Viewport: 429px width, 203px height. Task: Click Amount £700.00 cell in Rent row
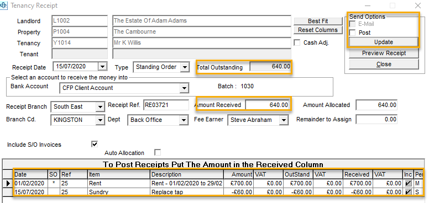239,184
